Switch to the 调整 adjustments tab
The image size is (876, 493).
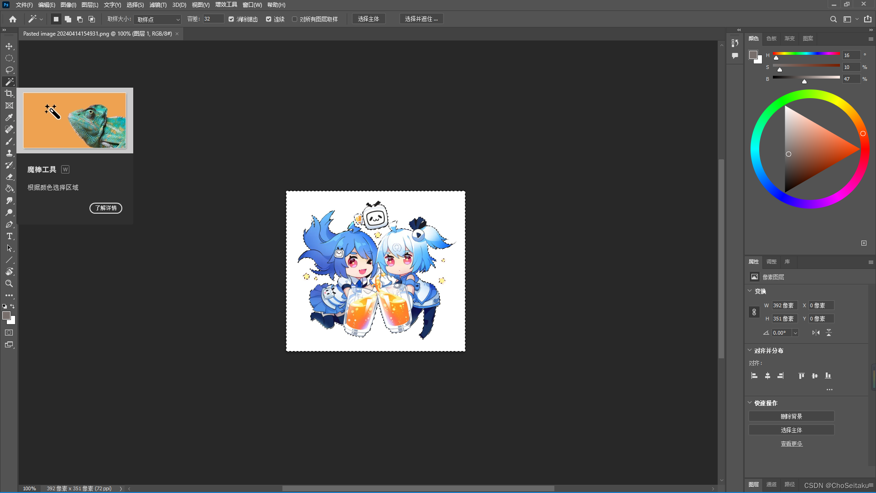pyautogui.click(x=772, y=262)
